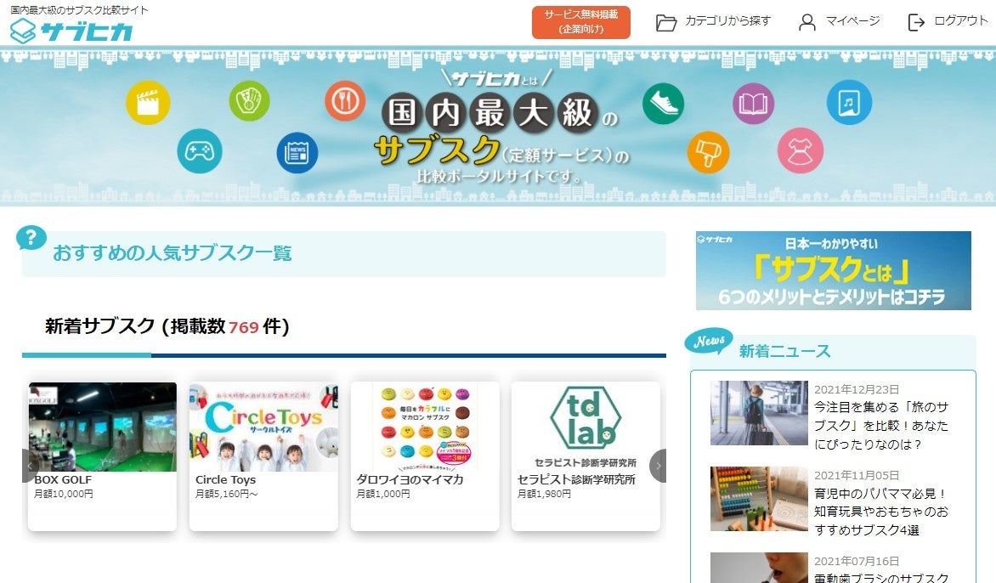This screenshot has width=996, height=583.
Task: Click the 2021年12月23日 news date
Action: [x=857, y=389]
